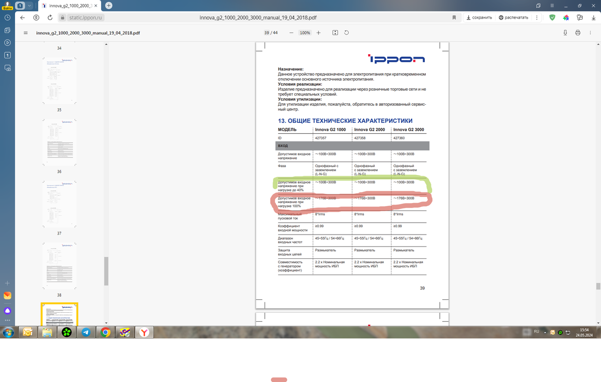
Task: Open the Yandex home page Я button
Action: point(36,18)
